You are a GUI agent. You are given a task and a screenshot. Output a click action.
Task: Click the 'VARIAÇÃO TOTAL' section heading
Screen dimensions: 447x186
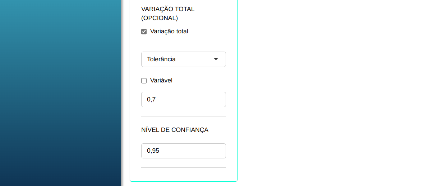point(168,9)
